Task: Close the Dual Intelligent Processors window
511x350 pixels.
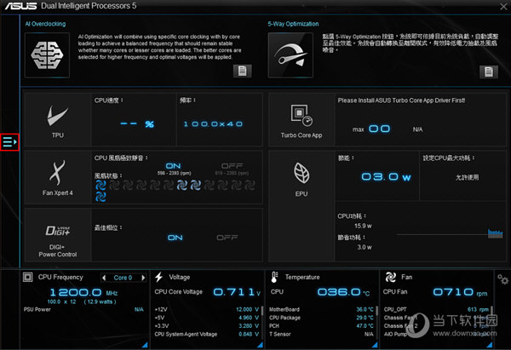Action: point(503,7)
